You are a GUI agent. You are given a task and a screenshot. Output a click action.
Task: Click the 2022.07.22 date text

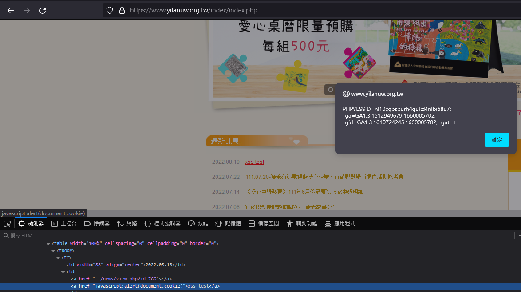pyautogui.click(x=225, y=177)
